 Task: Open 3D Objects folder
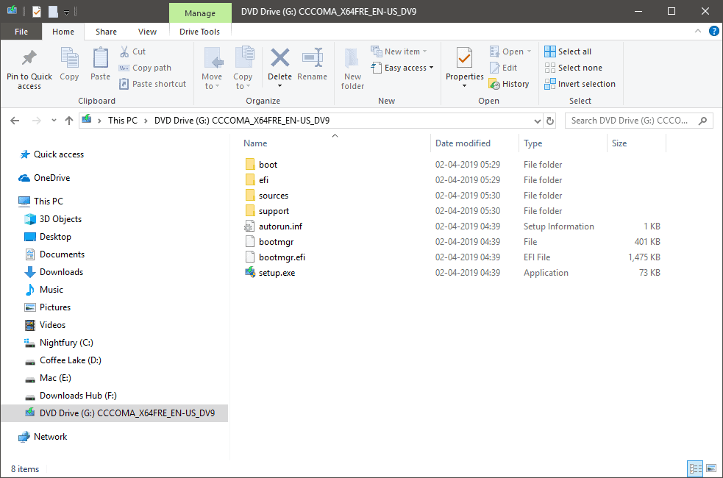click(60, 219)
